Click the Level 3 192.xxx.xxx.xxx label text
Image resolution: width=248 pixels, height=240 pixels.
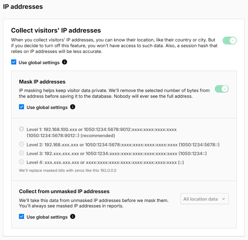point(117,153)
